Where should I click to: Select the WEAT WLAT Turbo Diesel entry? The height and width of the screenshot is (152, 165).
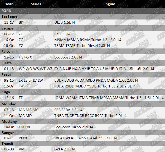click(x=86, y=138)
